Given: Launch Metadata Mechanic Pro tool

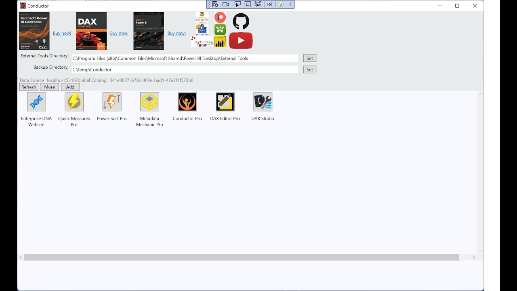Looking at the screenshot, I should 149,102.
